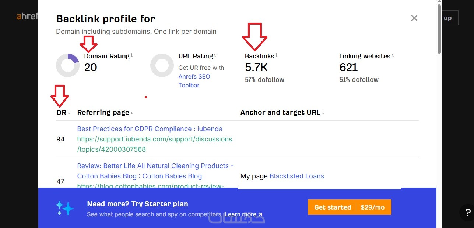474x228 pixels.
Task: Open the Ahrefs SEO Toolbar link
Action: tap(194, 81)
